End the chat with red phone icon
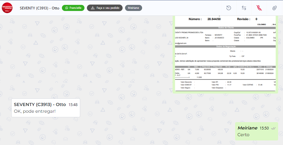 point(259,8)
